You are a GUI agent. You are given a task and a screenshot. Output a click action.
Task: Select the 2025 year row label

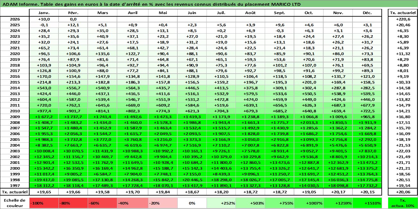15,25
